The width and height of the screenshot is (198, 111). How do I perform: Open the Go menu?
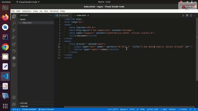[x=41, y=11]
